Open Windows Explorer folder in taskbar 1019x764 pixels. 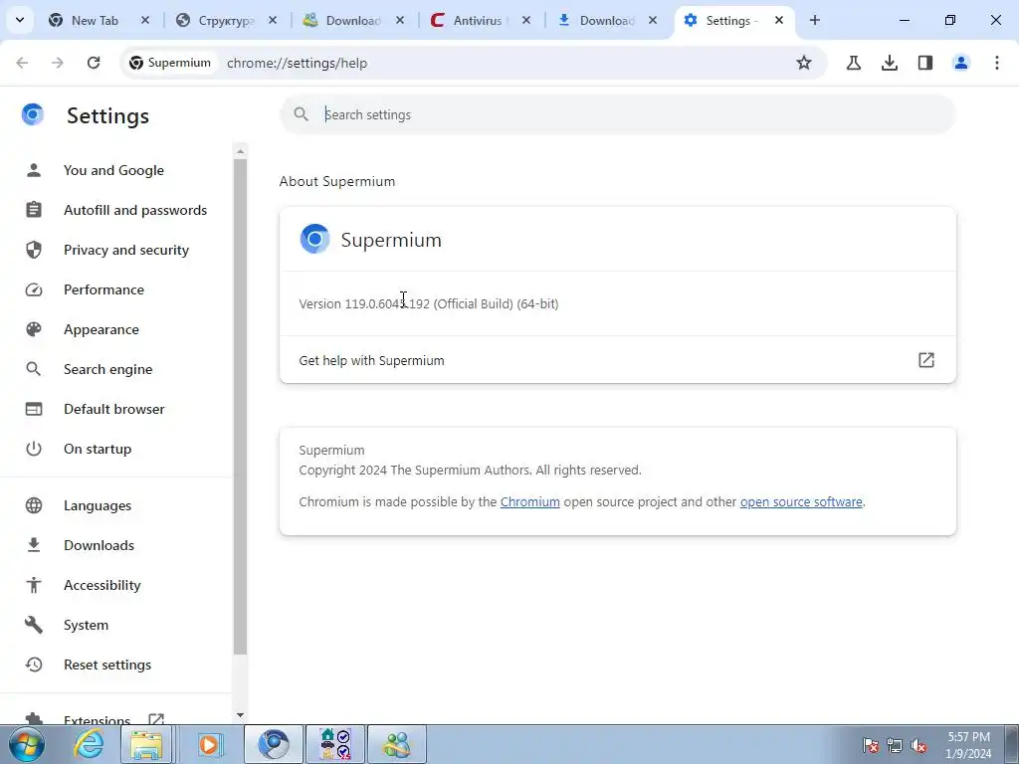tap(146, 744)
